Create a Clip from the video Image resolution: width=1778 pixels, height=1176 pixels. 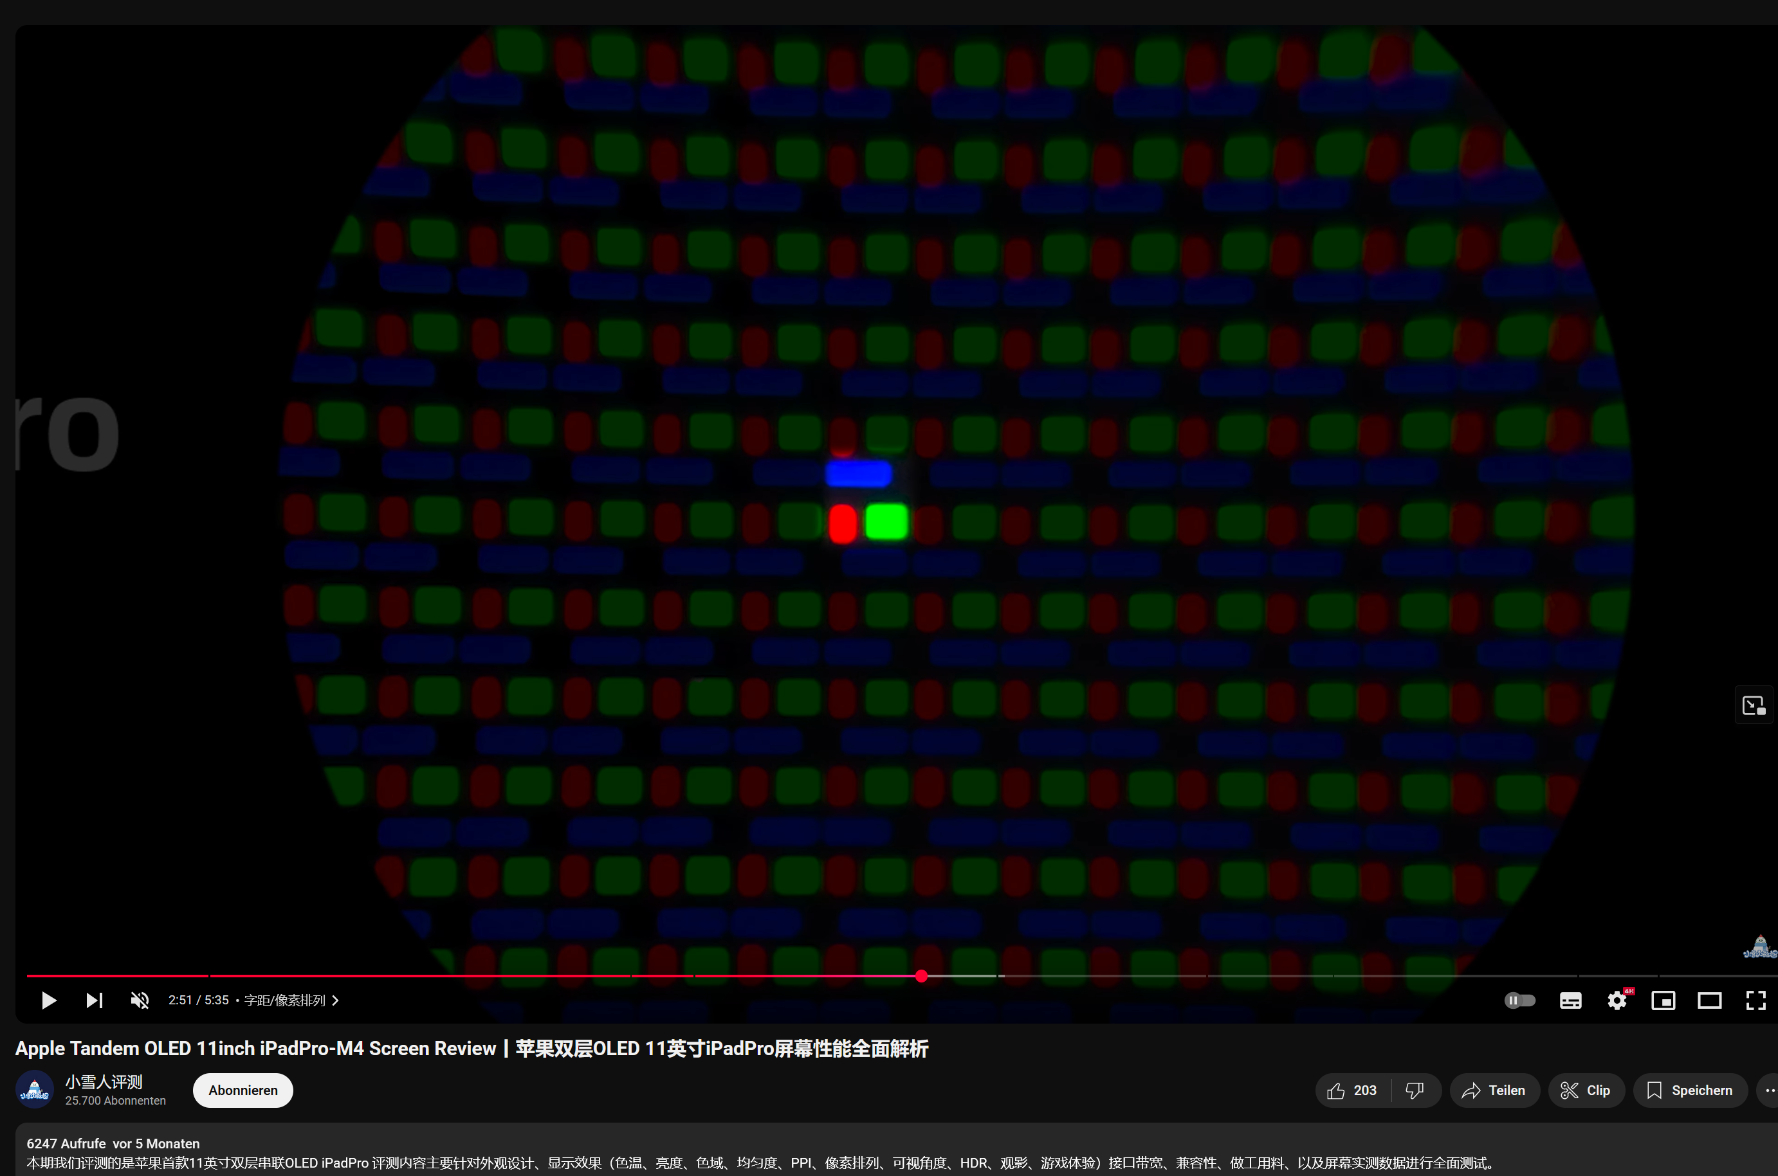(1586, 1090)
